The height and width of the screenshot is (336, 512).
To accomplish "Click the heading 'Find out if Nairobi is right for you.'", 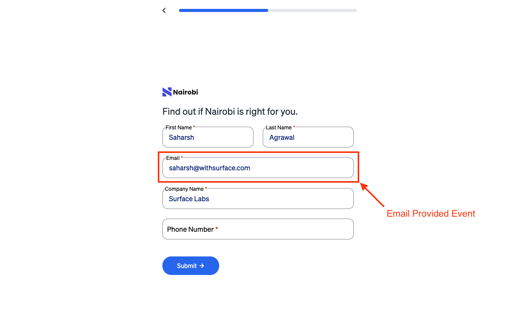I will pyautogui.click(x=230, y=112).
